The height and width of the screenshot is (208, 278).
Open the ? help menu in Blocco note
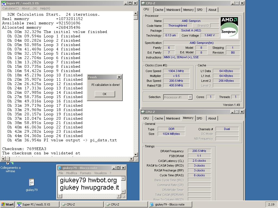pos(110,173)
